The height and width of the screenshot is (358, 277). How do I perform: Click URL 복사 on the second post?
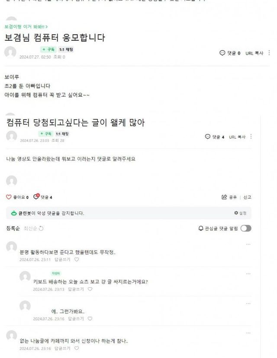pyautogui.click(x=237, y=137)
